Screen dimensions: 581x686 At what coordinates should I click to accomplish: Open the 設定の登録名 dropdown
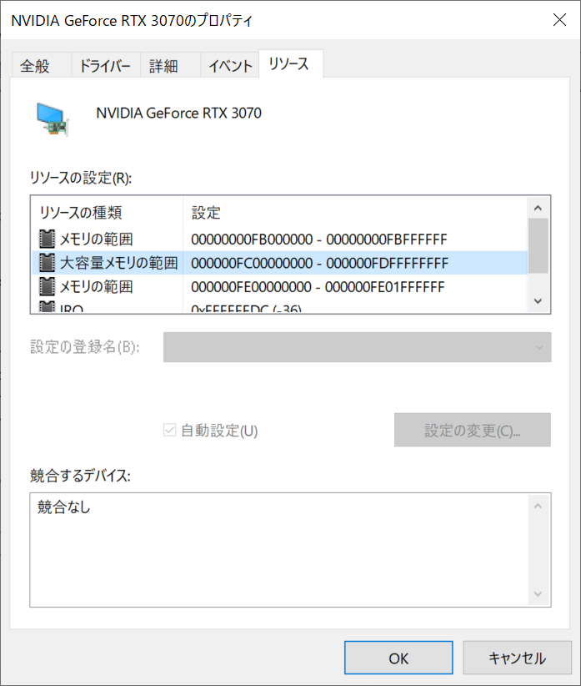click(x=357, y=347)
